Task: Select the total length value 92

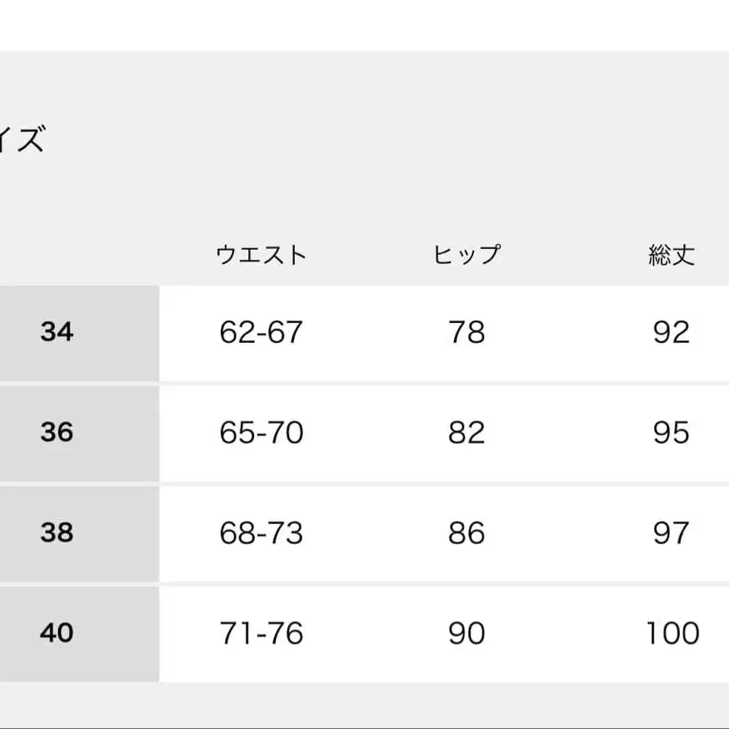Action: pos(671,333)
